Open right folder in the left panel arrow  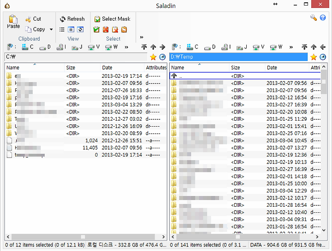pos(323,47)
